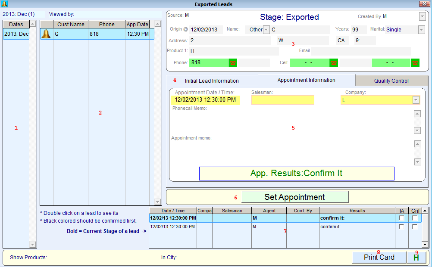The image size is (432, 267).
Task: Click up arrow of history table scrollbar
Action: point(425,211)
